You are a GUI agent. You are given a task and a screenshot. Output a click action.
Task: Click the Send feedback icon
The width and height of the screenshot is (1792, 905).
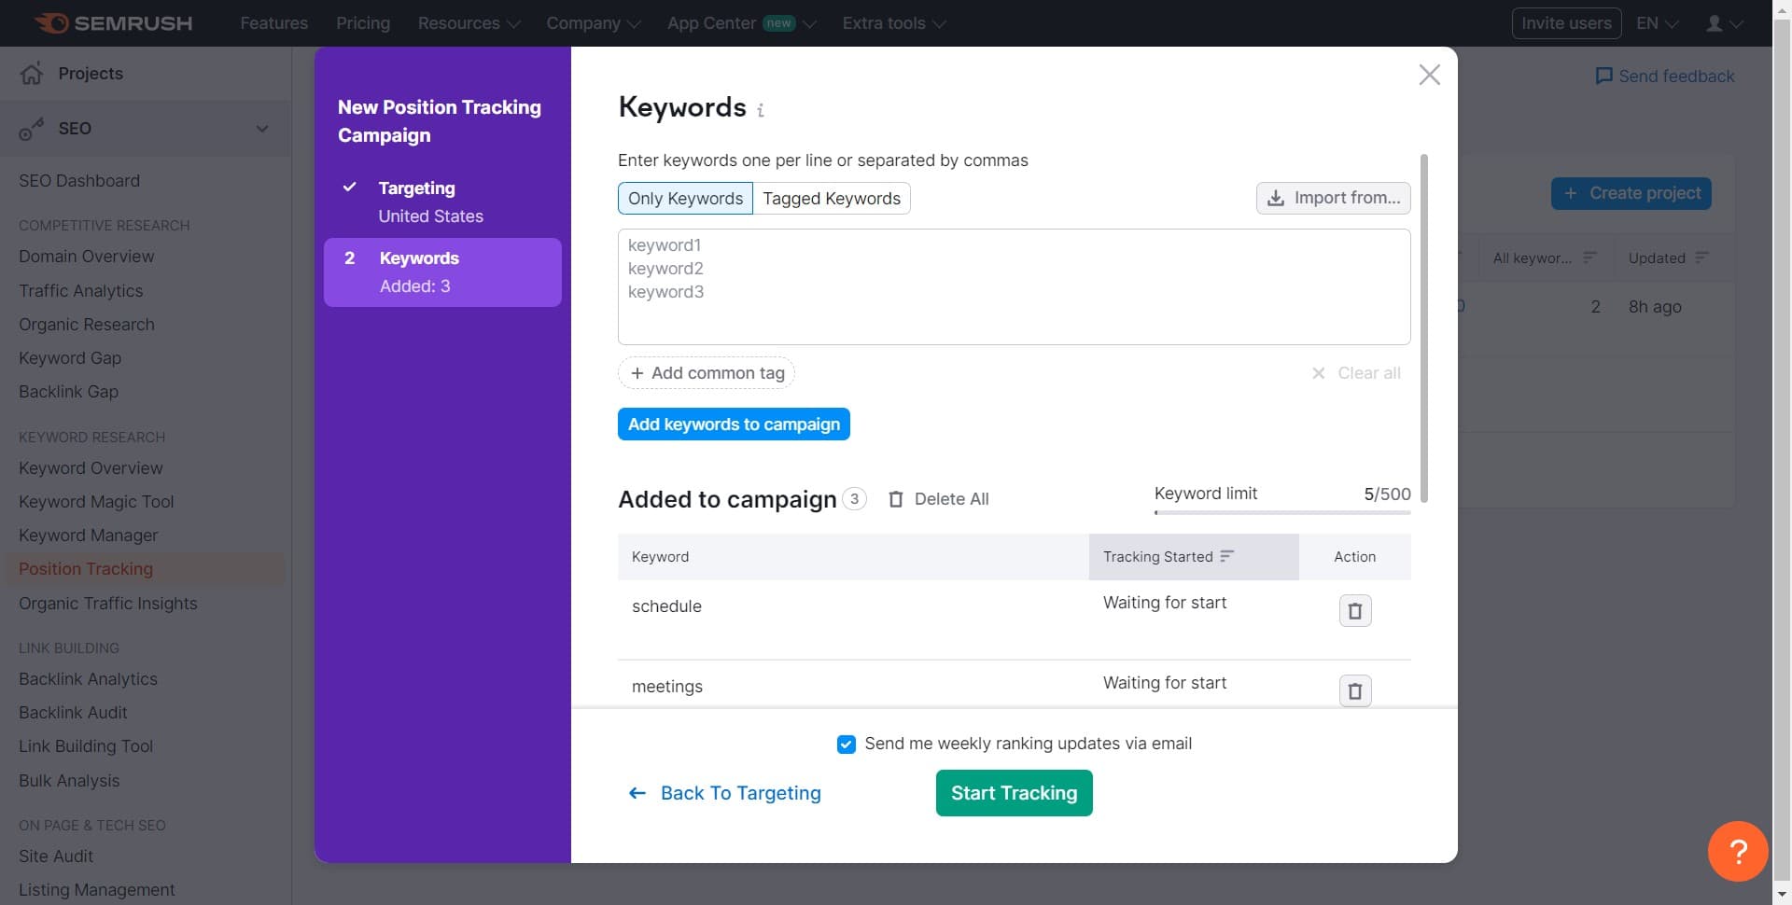click(1604, 76)
